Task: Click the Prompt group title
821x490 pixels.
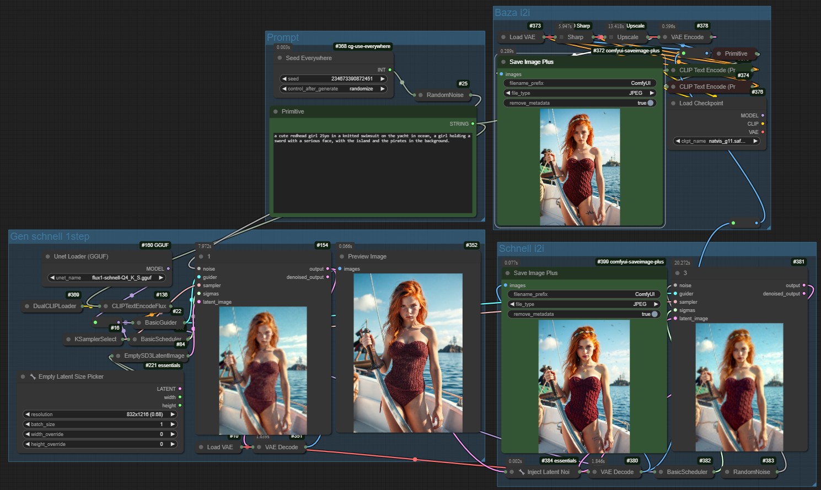Action: point(283,37)
